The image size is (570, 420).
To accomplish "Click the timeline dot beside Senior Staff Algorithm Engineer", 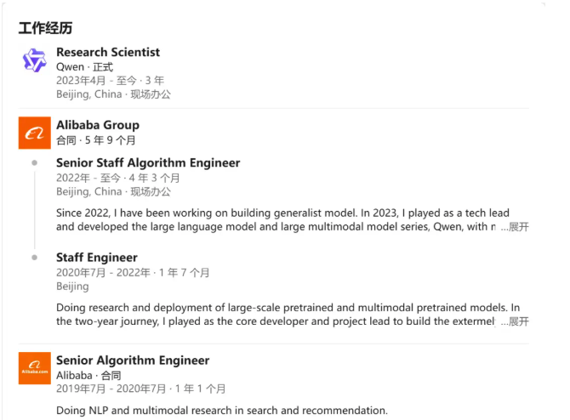I will click(34, 162).
